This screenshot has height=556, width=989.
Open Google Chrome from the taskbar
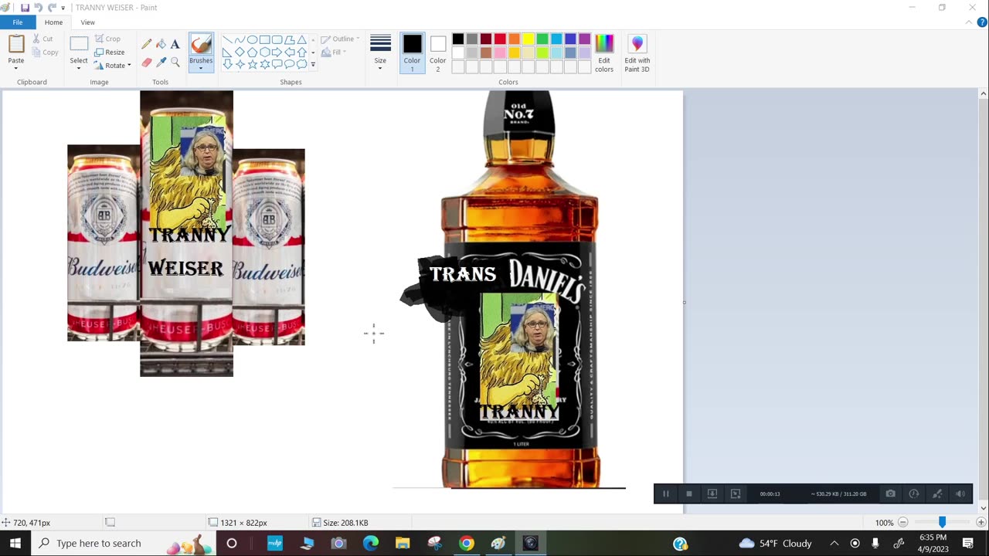pyautogui.click(x=466, y=544)
